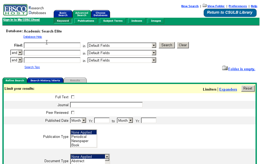
Task: Open the Choose Databases tab
Action: [x=101, y=14]
